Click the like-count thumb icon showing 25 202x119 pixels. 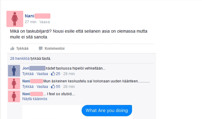click(x=53, y=74)
